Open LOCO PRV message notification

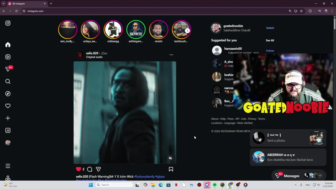click(288, 138)
